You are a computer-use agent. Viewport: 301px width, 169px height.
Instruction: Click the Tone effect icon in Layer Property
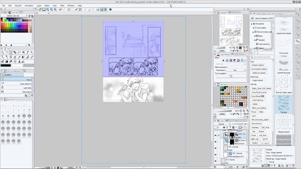click(231, 61)
